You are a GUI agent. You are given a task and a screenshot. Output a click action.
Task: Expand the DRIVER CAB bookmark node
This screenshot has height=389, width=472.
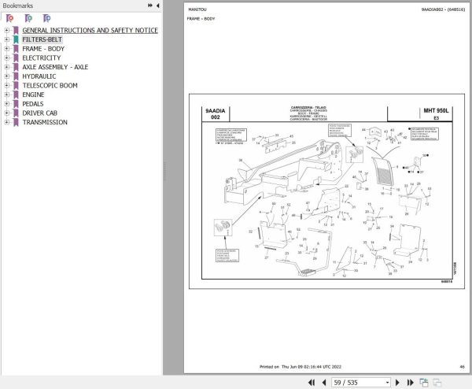pyautogui.click(x=6, y=113)
